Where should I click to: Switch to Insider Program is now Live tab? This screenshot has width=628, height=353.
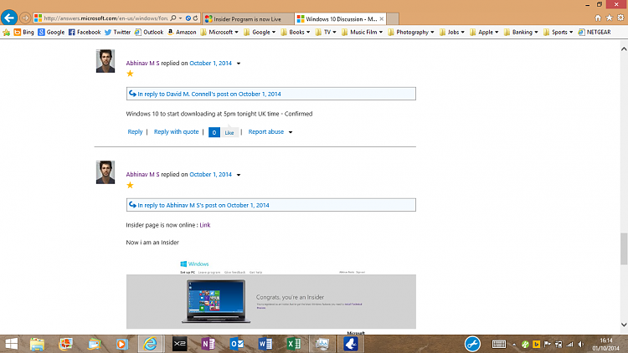coord(248,18)
